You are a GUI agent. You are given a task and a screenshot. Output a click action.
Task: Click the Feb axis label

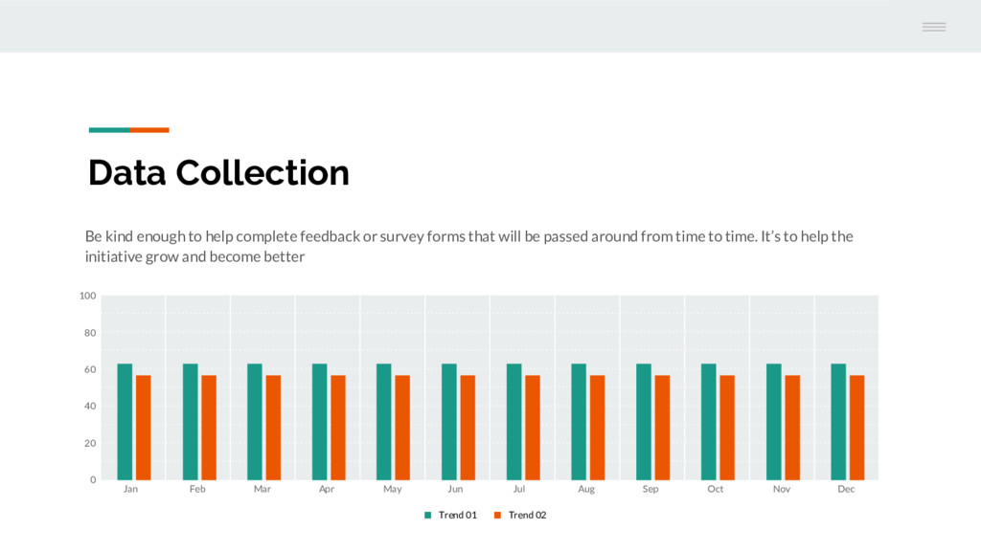click(x=197, y=489)
